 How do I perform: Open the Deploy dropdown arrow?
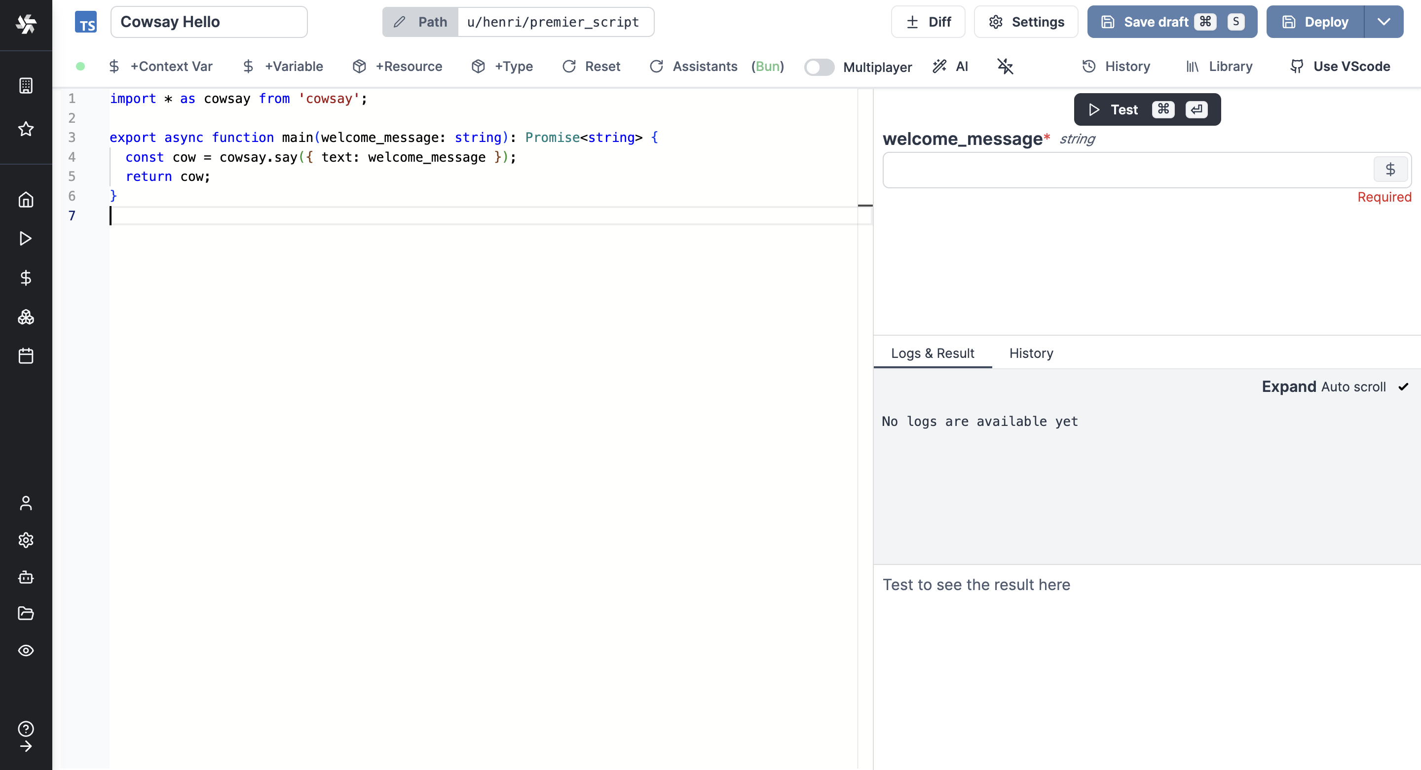click(x=1384, y=22)
